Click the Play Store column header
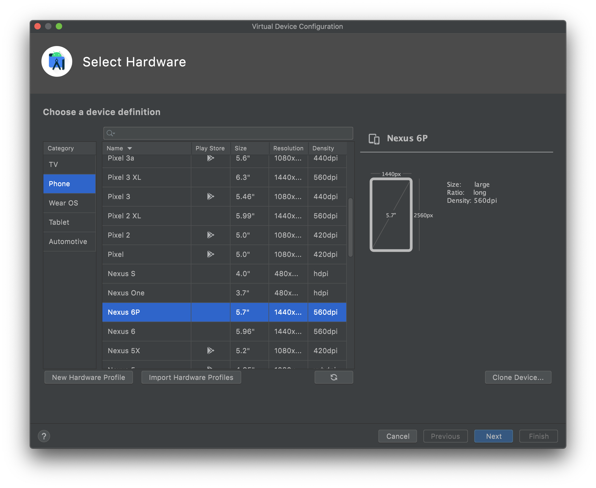Screen dimensions: 596x488 211,148
